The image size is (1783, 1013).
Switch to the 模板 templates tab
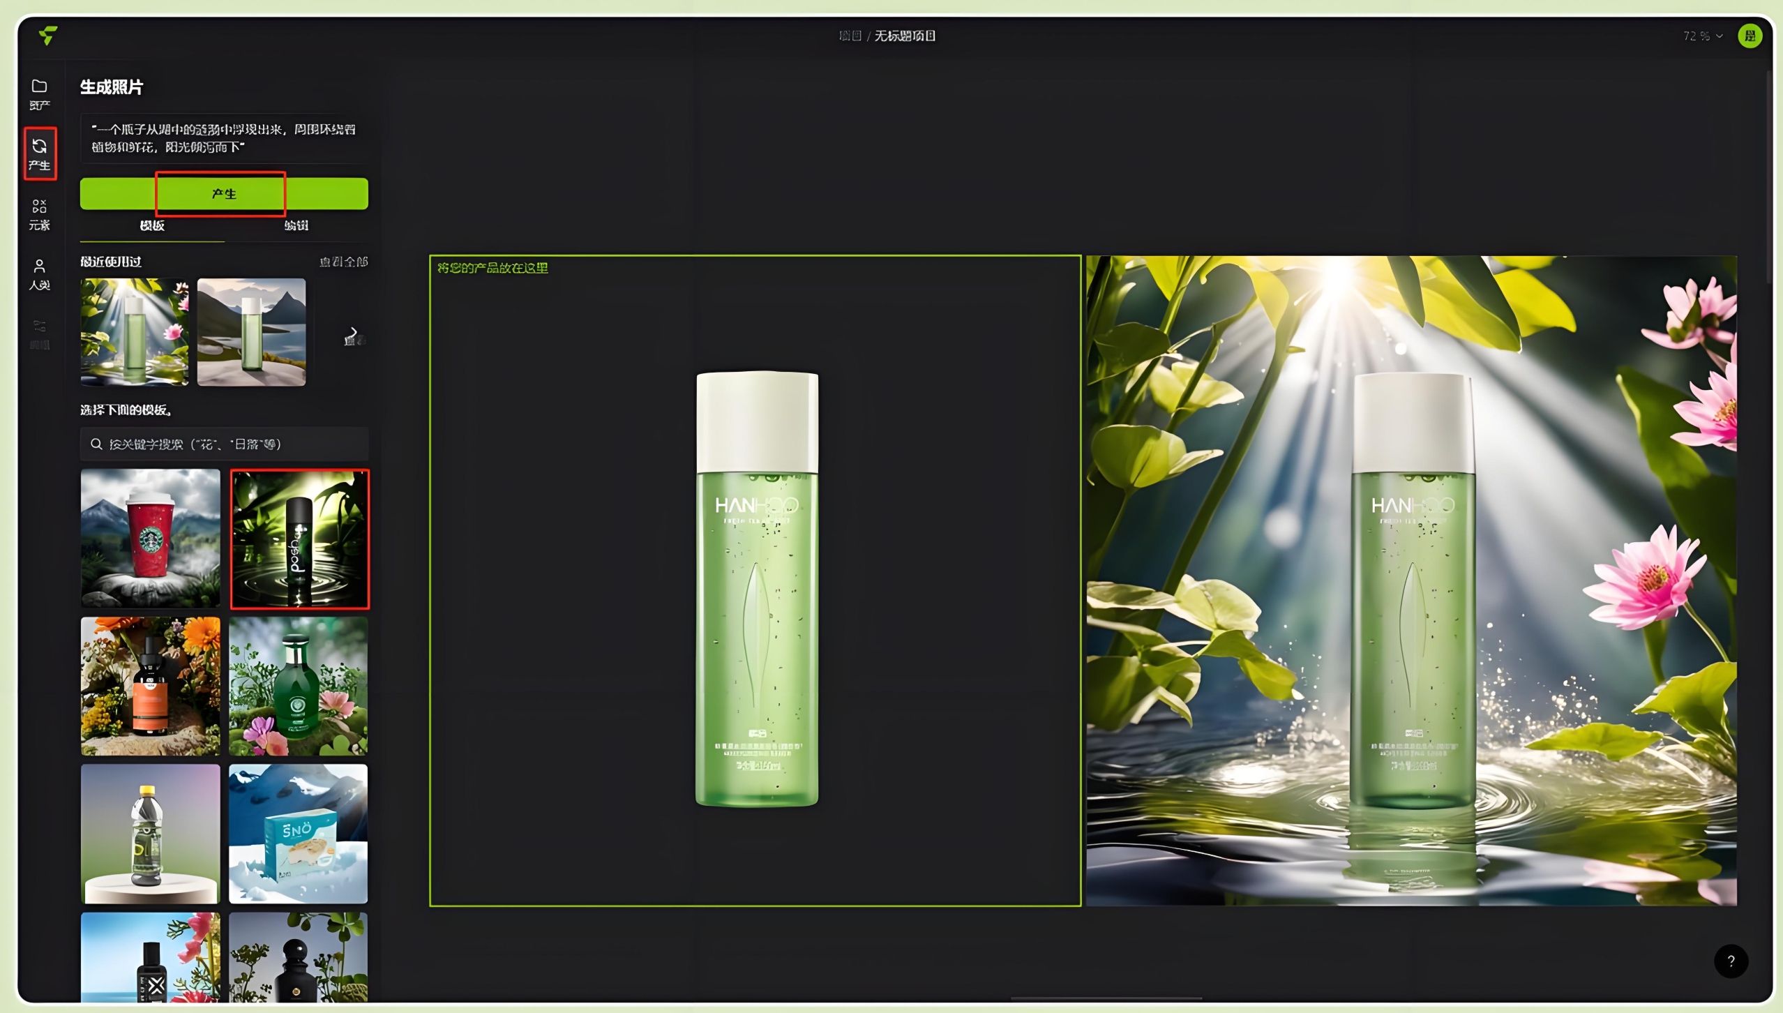(x=152, y=225)
